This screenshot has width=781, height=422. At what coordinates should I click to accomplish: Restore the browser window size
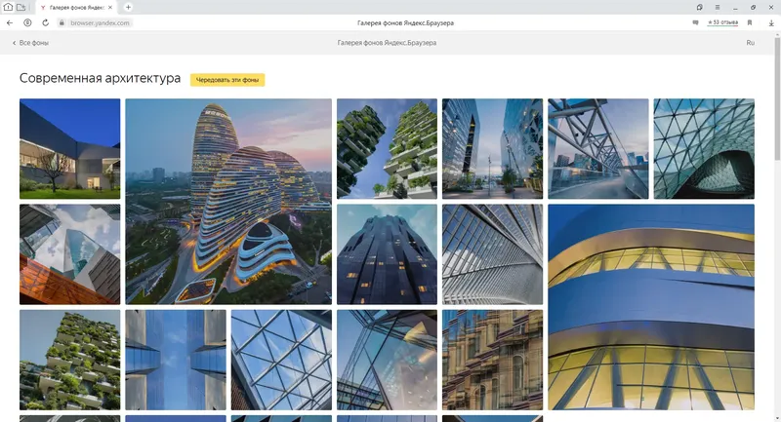(753, 7)
